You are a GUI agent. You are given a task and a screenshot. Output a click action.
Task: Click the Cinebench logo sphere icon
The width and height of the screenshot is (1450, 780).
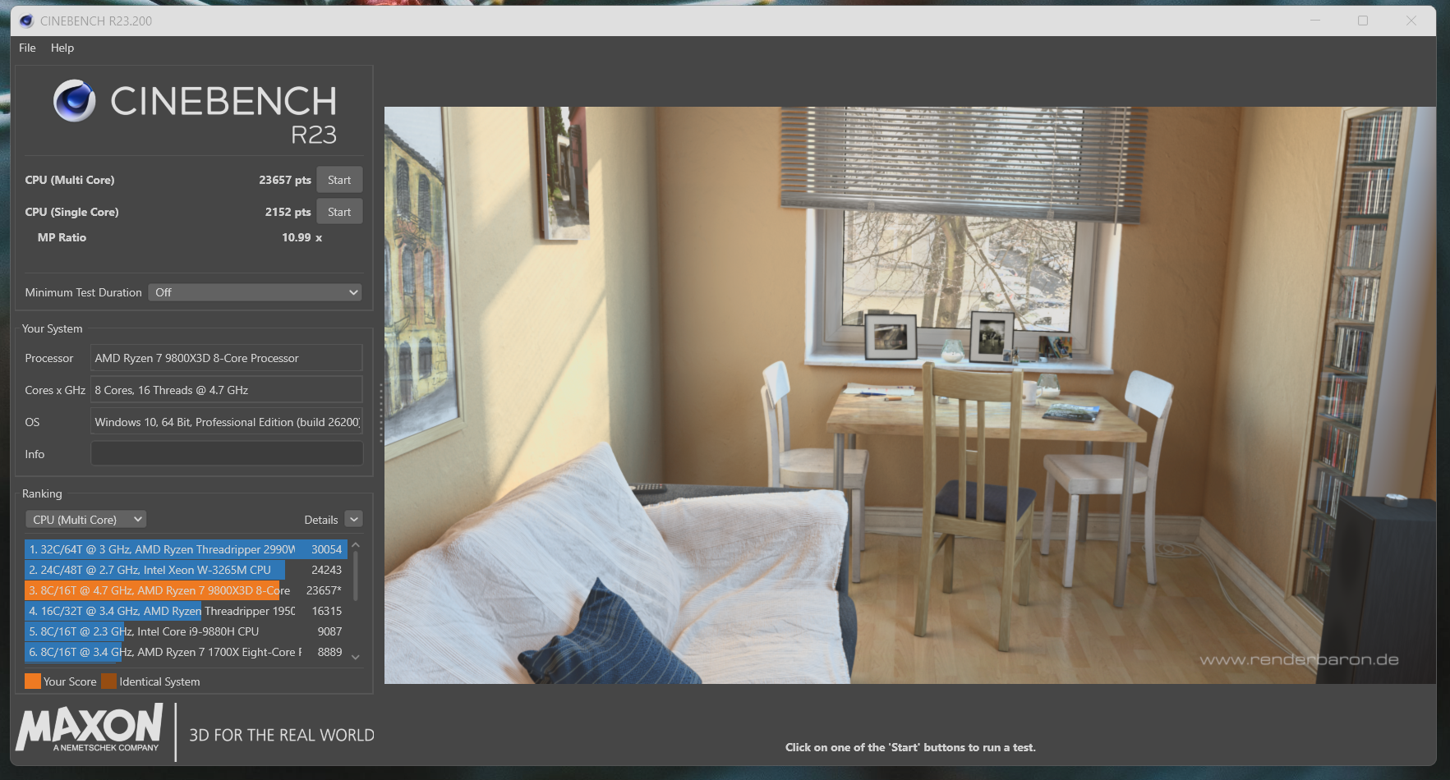tap(75, 101)
